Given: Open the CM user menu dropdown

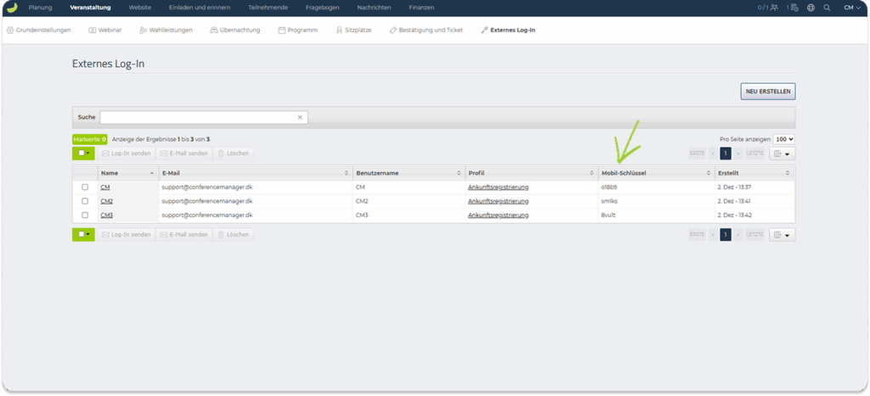Looking at the screenshot, I should [x=851, y=8].
